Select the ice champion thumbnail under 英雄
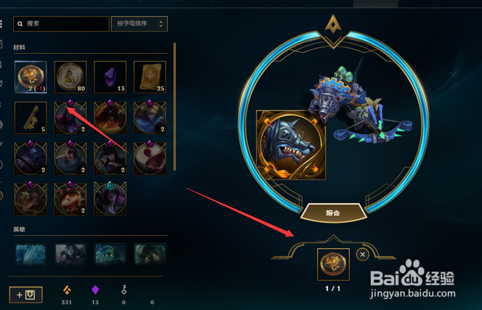The image size is (482, 310). point(31,255)
